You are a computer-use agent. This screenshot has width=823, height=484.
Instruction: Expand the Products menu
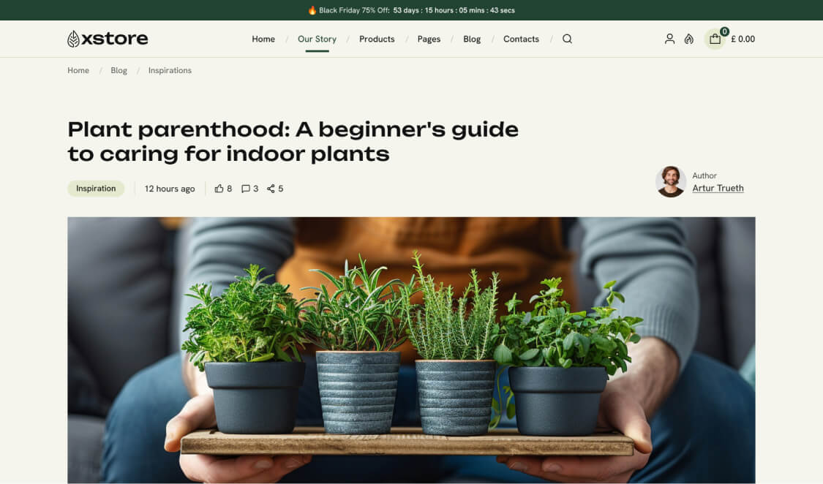click(x=377, y=39)
